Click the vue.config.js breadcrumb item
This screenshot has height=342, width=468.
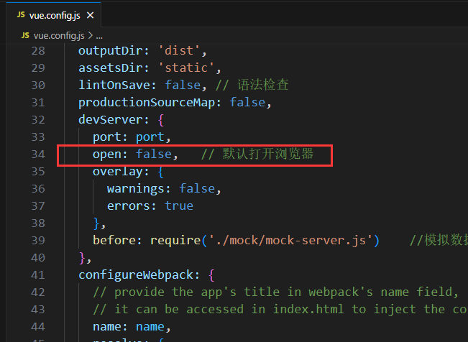[59, 36]
